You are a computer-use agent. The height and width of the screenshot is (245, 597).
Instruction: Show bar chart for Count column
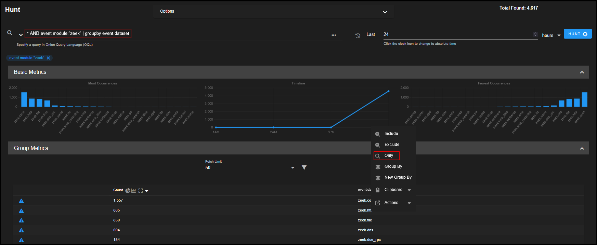133,191
